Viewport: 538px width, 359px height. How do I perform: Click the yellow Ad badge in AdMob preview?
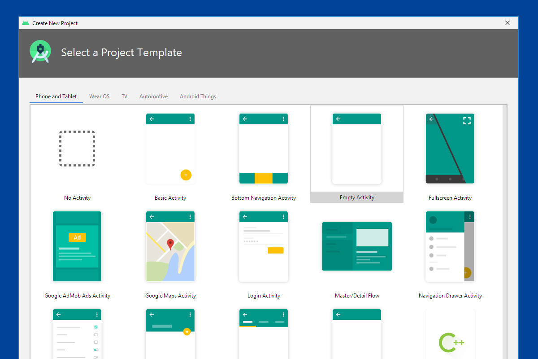point(77,237)
